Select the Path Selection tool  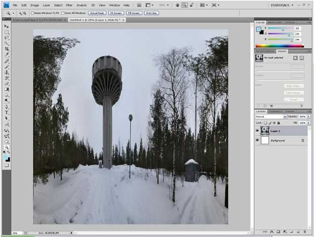(7, 118)
